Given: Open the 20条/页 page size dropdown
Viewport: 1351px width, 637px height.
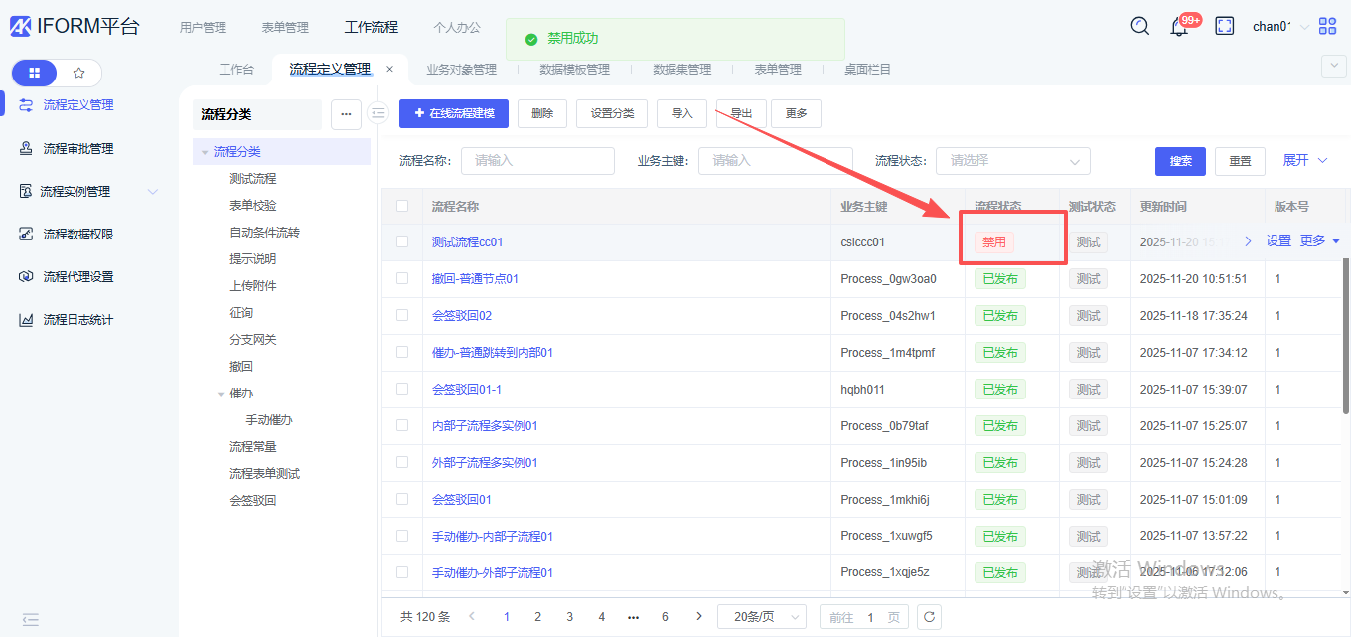Looking at the screenshot, I should [x=761, y=617].
